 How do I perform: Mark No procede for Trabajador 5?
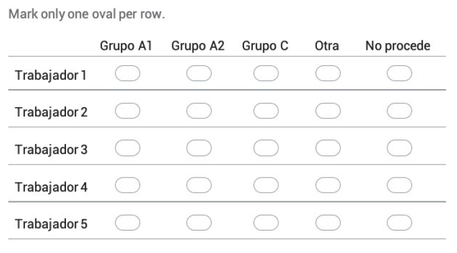399,222
